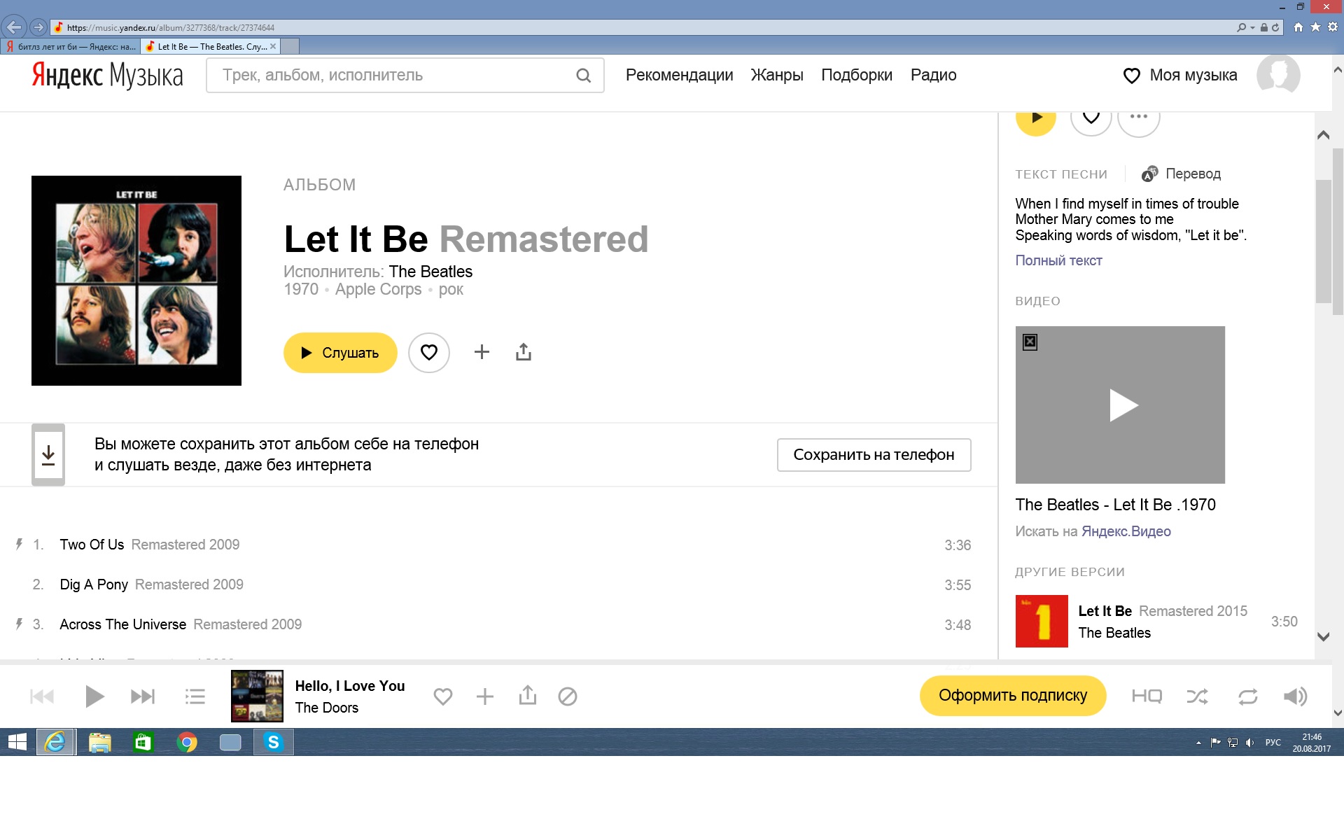The image size is (1344, 840).
Task: Skip to next track in player
Action: [x=143, y=696]
